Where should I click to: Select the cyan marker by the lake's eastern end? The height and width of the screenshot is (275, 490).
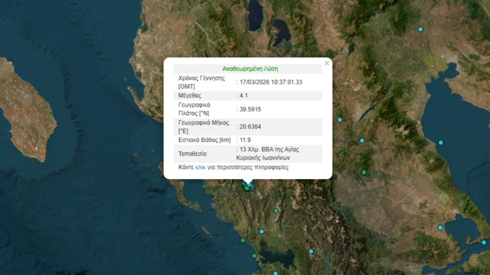tap(311, 251)
